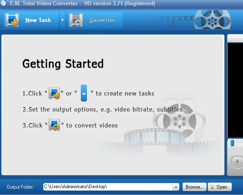This screenshot has width=243, height=195.
Task: Click blue dropdown icon in step 1
Action: point(84,93)
